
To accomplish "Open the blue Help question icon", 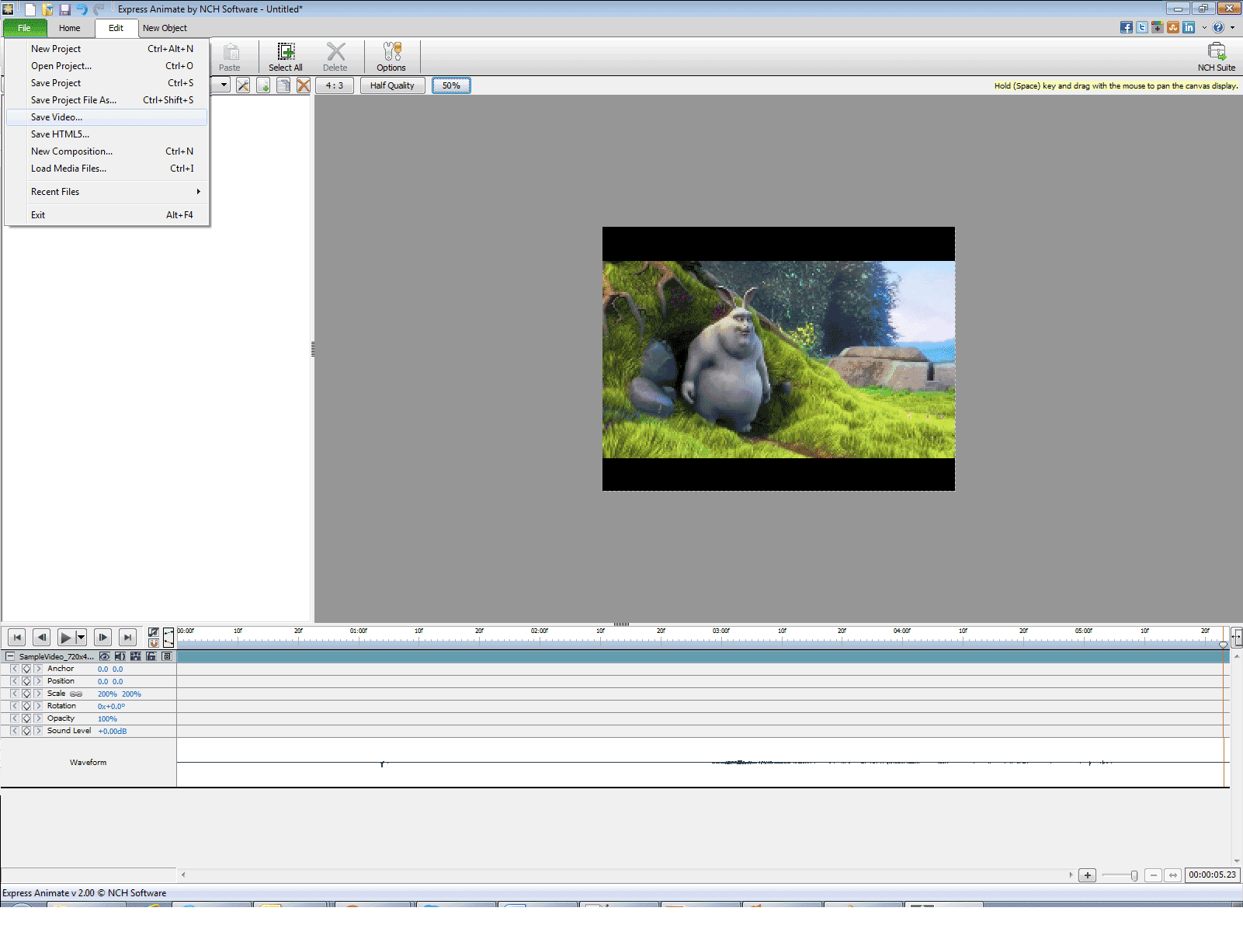I will pos(1218,27).
